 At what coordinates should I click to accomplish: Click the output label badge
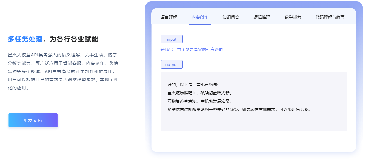[x=171, y=65]
